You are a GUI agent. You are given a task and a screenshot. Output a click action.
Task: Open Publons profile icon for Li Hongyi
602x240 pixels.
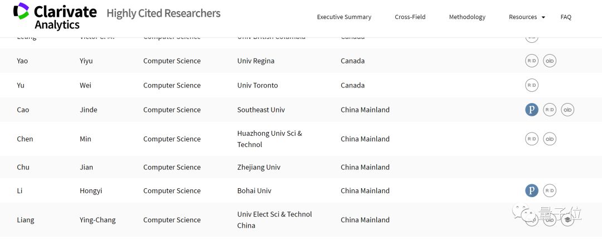[x=532, y=191]
